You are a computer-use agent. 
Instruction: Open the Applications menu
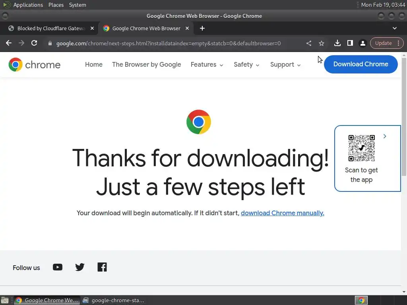pyautogui.click(x=28, y=5)
